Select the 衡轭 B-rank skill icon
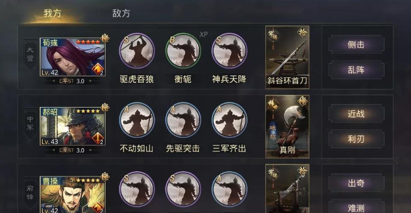This screenshot has width=411, height=213. pyautogui.click(x=183, y=51)
